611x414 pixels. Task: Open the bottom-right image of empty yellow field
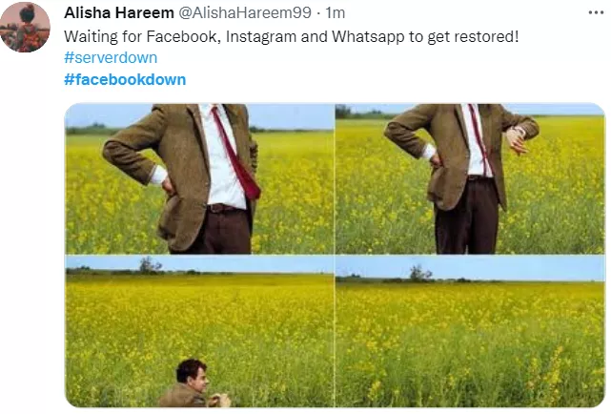click(470, 331)
